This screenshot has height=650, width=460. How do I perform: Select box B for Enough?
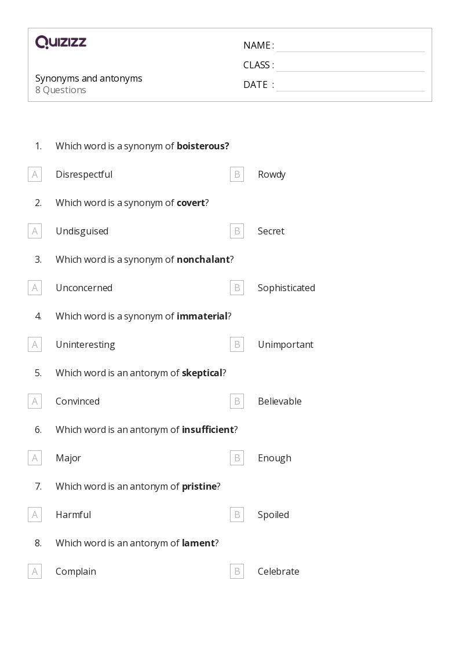237,458
